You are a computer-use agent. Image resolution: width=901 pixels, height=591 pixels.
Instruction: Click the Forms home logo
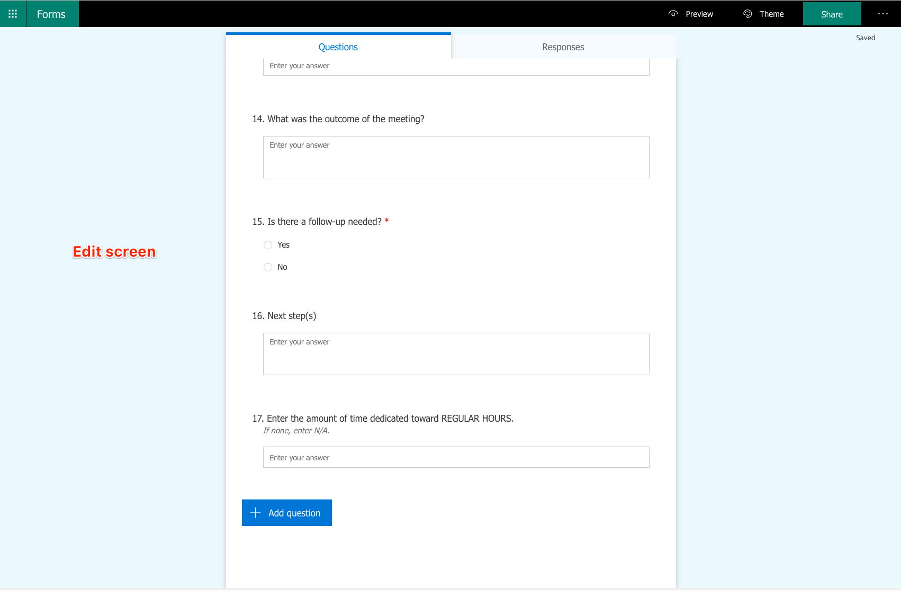tap(51, 13)
